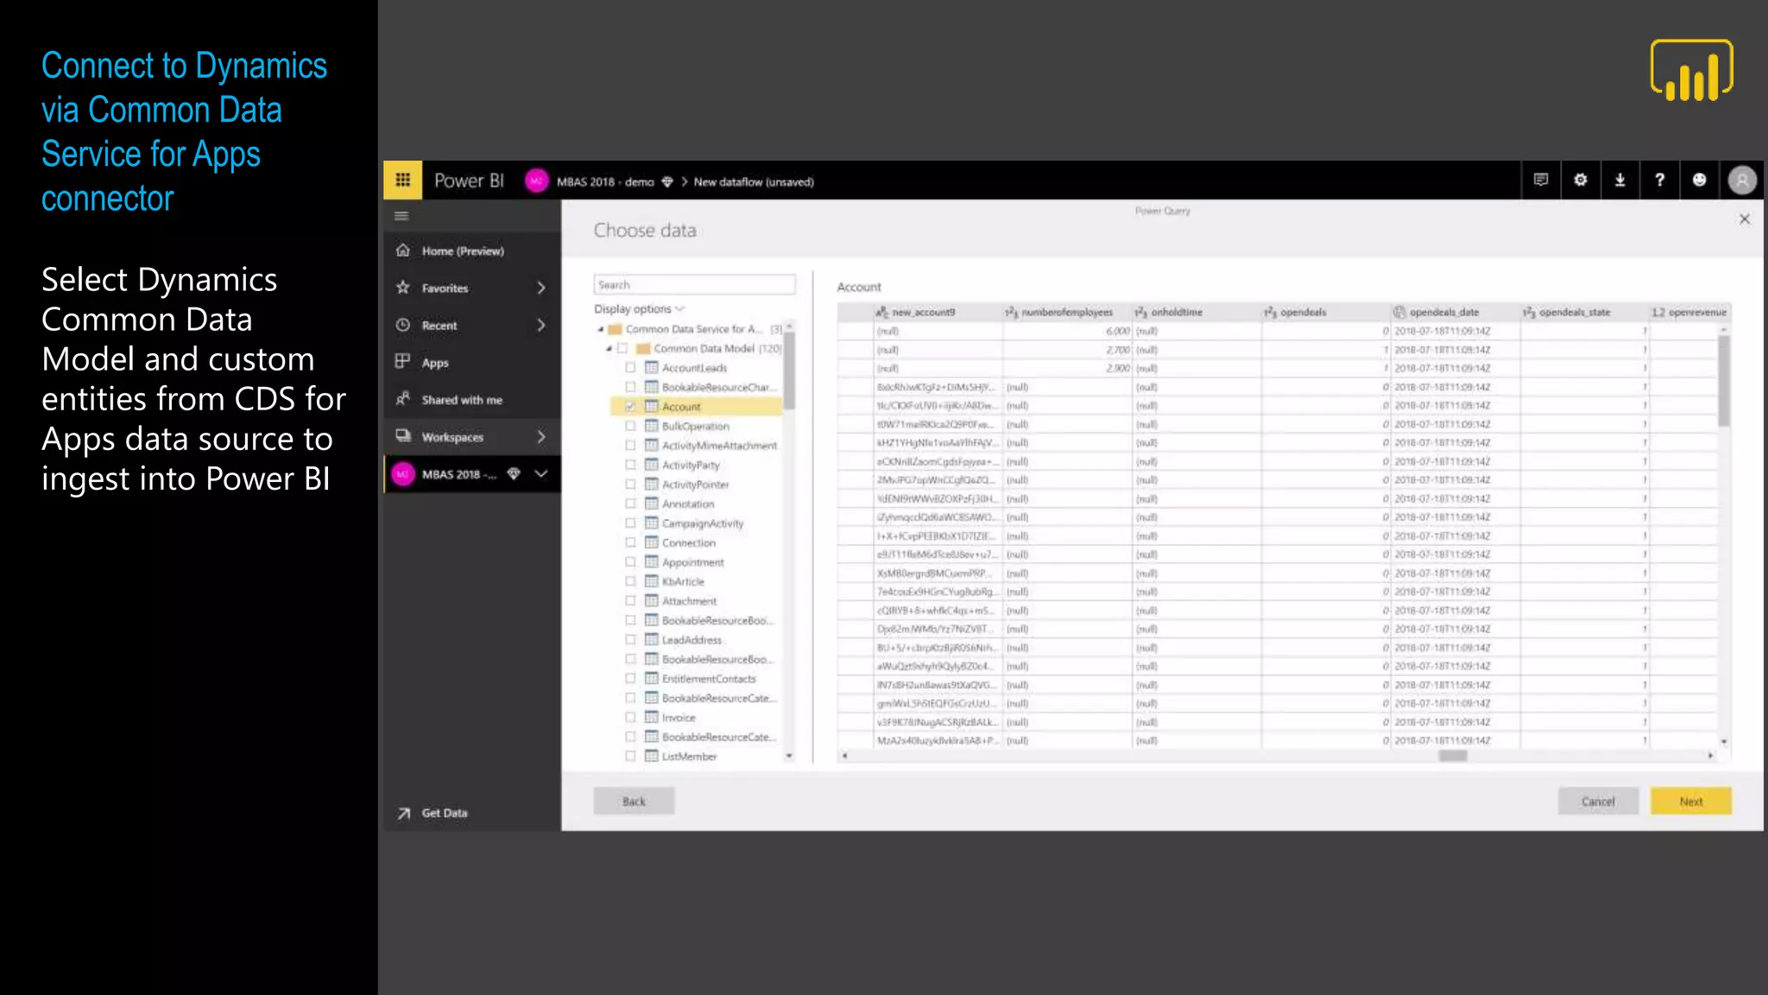Click the Apps grid icon

pos(402,362)
